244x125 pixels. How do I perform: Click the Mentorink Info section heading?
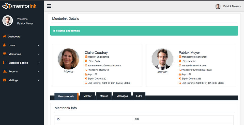tap(66, 108)
